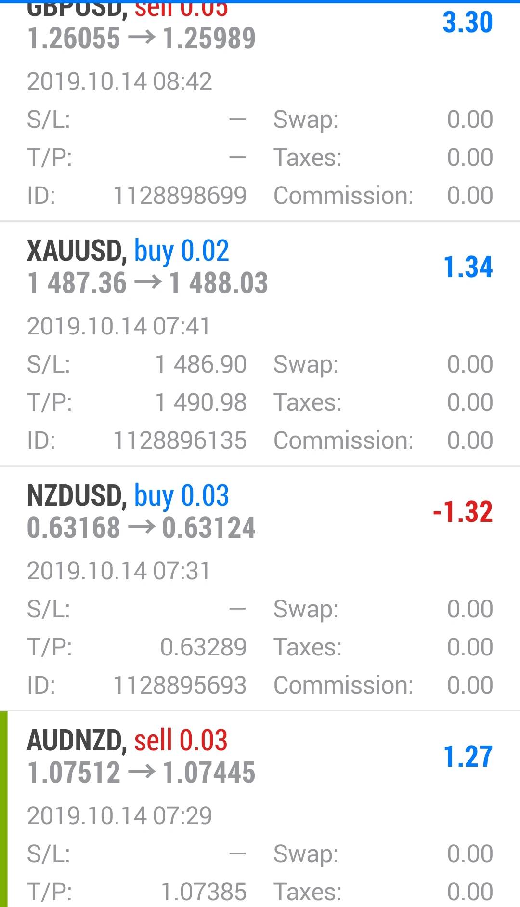
Task: Tap the order ID 1128896135
Action: click(x=180, y=440)
